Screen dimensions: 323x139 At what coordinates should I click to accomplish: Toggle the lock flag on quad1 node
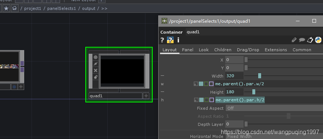click(x=96, y=77)
